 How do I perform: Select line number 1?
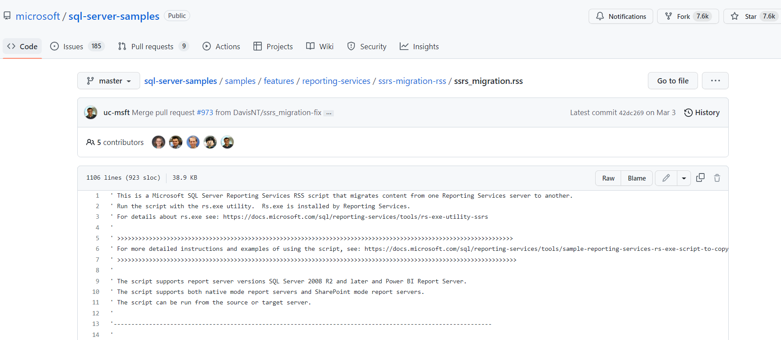[x=98, y=195]
